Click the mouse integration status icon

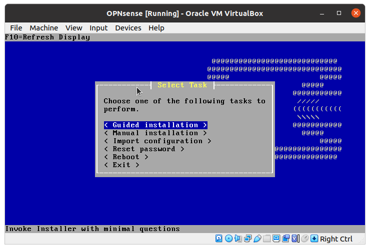click(x=304, y=239)
